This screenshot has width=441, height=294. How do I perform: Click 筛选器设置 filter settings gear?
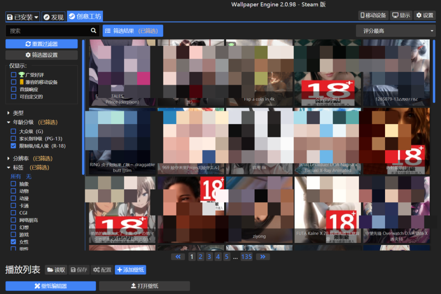pos(42,55)
